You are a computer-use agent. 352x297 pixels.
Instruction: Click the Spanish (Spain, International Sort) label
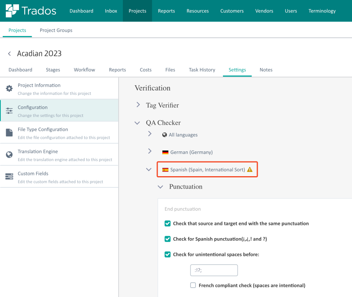click(x=207, y=170)
